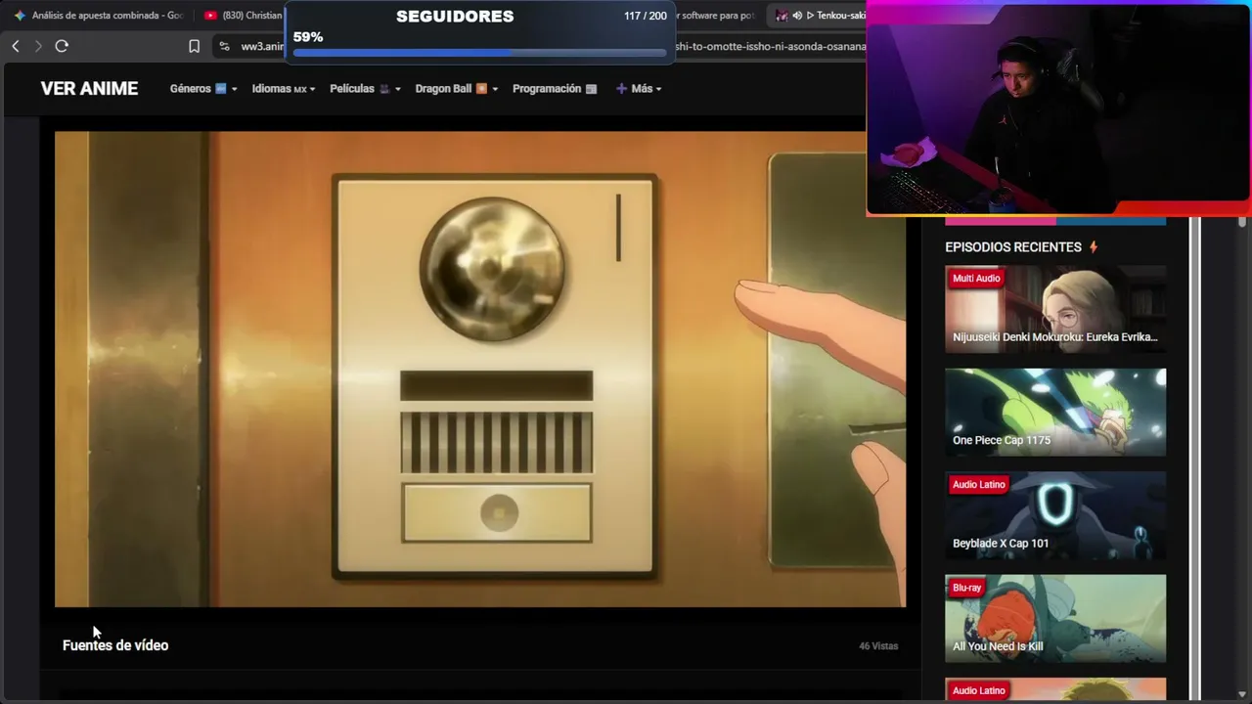1252x704 pixels.
Task: Open the Dragon Ball dropdown menu
Action: click(x=457, y=89)
